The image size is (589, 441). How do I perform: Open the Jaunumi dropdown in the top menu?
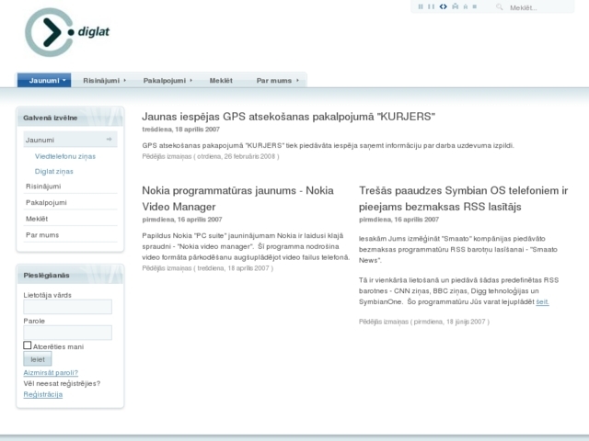(x=44, y=81)
